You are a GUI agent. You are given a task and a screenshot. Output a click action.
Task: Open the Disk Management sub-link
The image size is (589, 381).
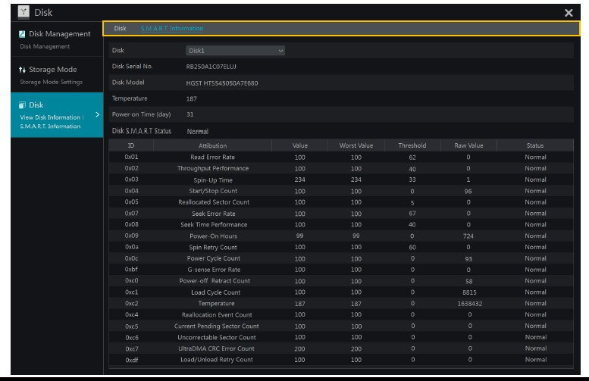(x=45, y=46)
